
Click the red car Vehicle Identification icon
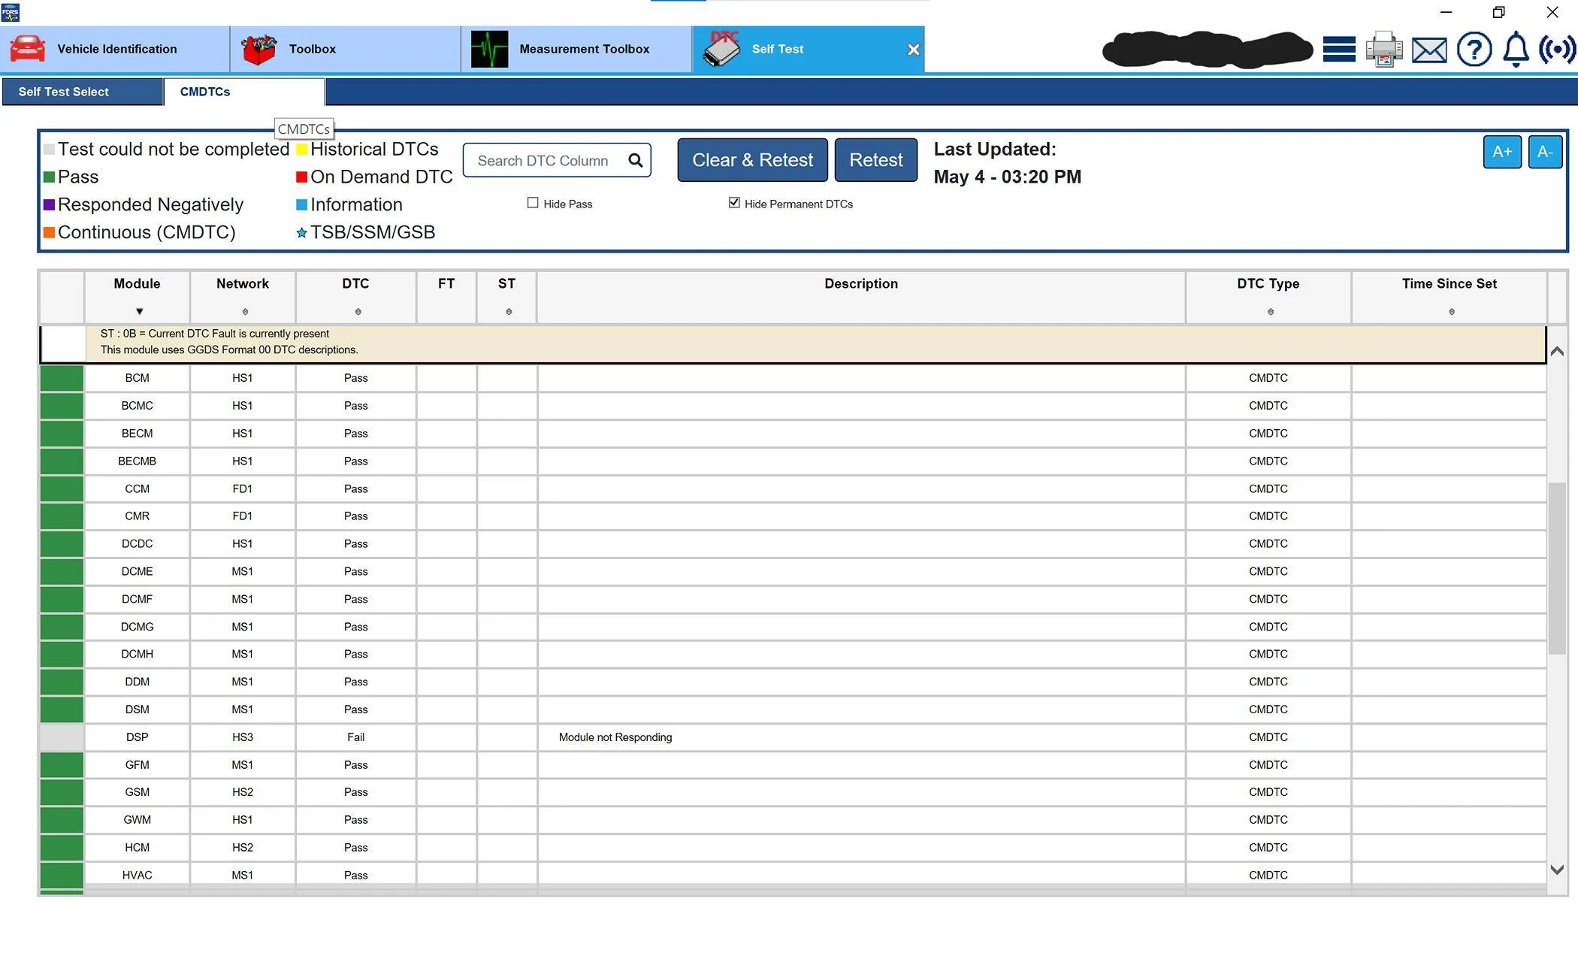point(28,49)
